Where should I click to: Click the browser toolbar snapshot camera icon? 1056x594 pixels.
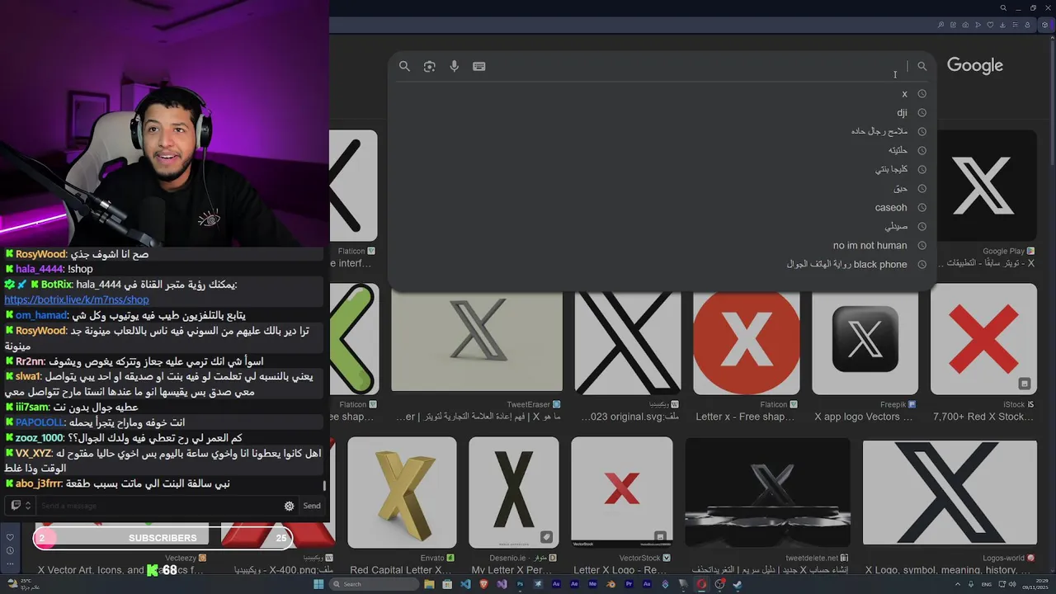965,25
